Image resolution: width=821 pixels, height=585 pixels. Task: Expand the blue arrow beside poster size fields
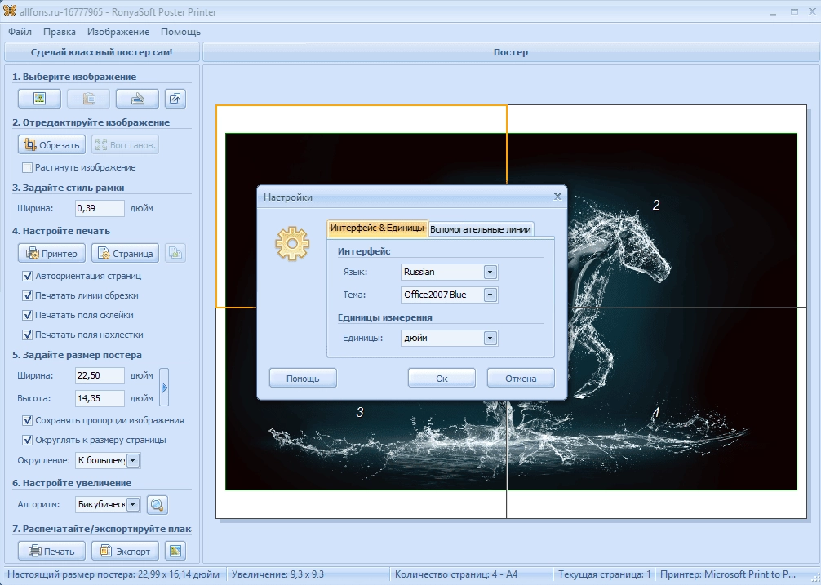(164, 388)
